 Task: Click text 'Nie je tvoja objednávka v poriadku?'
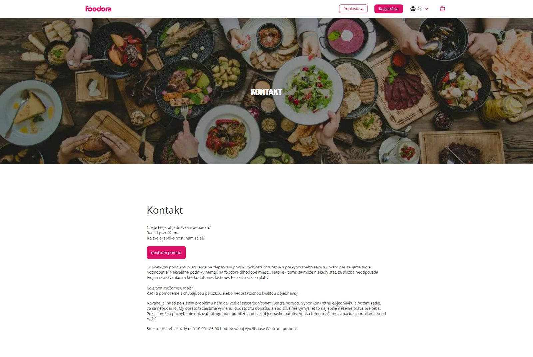[x=179, y=228]
